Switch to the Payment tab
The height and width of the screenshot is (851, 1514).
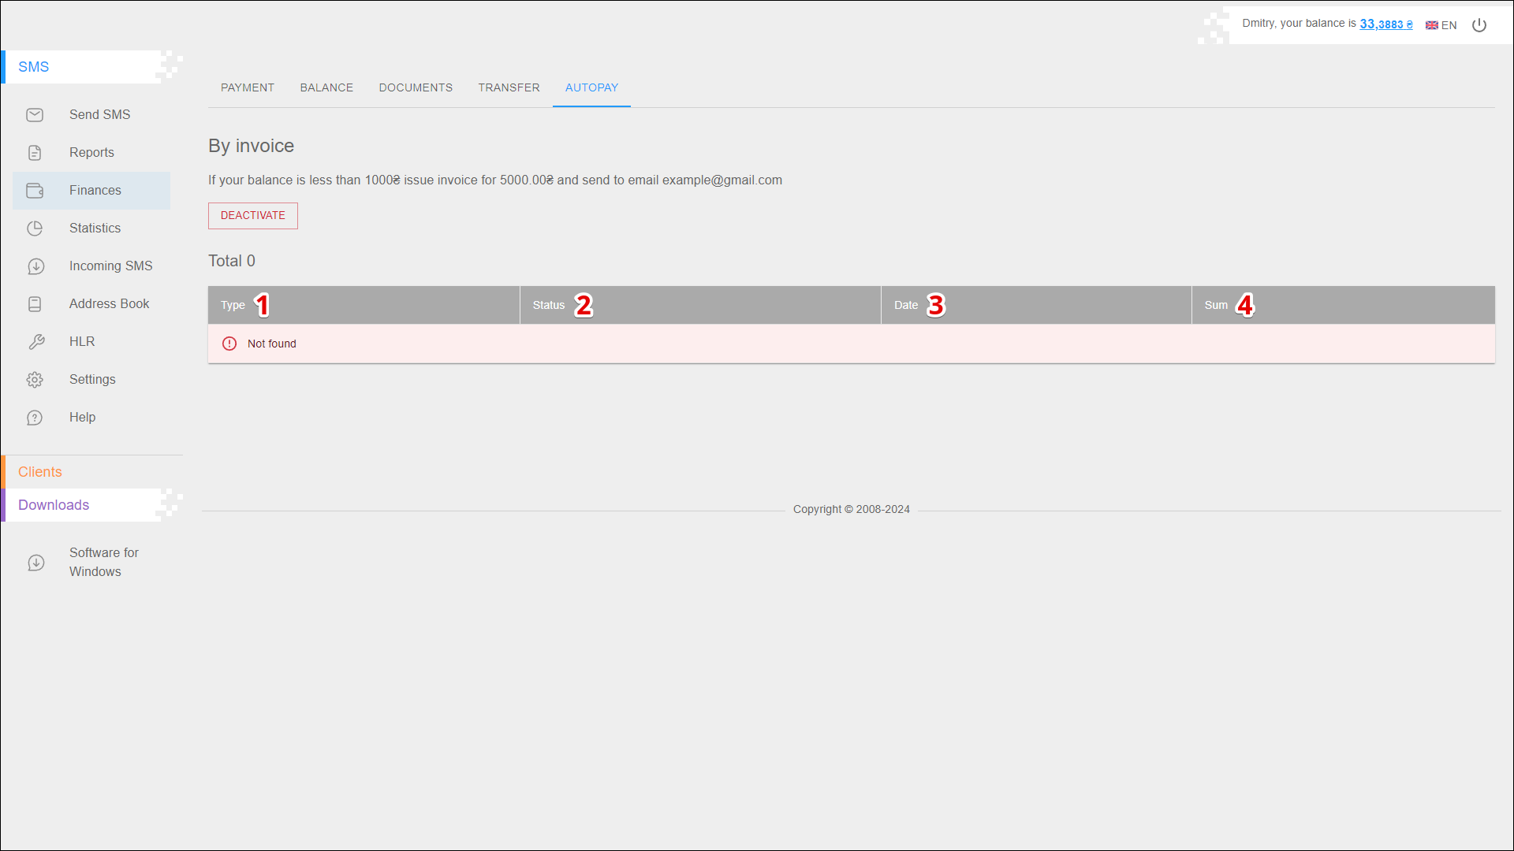point(248,87)
